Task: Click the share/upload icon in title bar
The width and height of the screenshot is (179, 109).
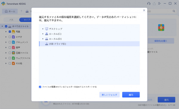Action: click(154, 4)
